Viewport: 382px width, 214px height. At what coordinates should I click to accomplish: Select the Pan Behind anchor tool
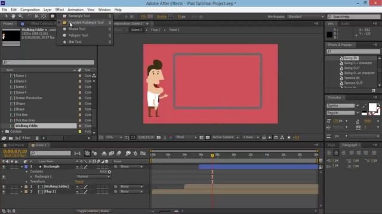(44, 16)
